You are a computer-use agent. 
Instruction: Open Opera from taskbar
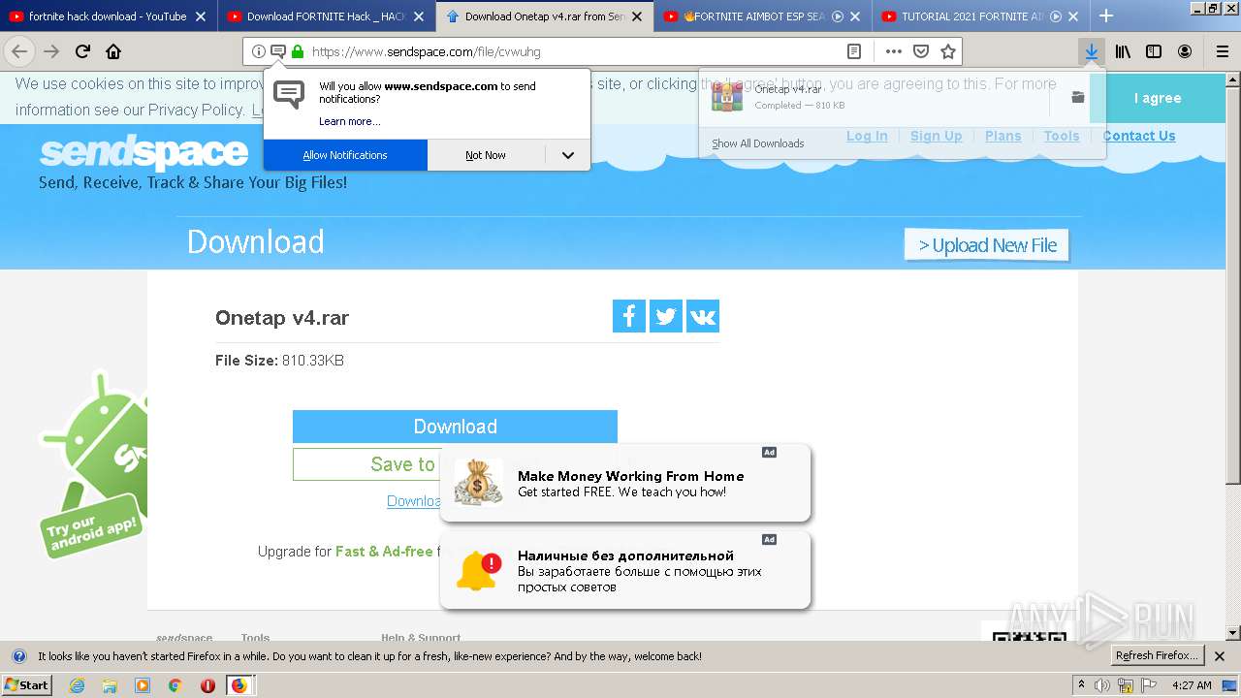coord(207,685)
